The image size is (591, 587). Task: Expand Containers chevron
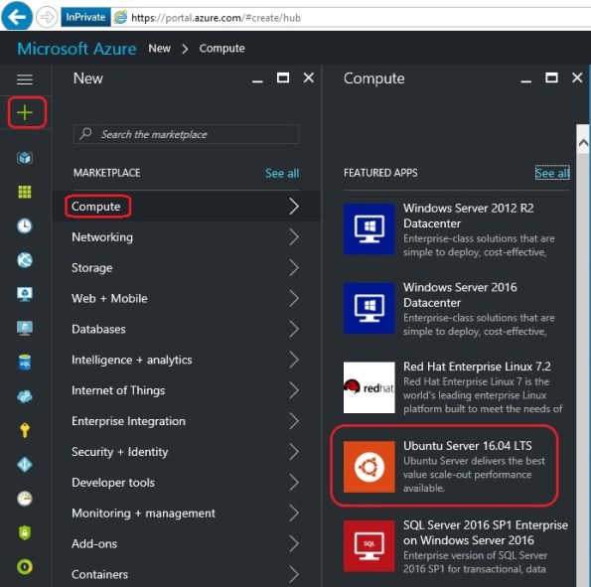(294, 574)
